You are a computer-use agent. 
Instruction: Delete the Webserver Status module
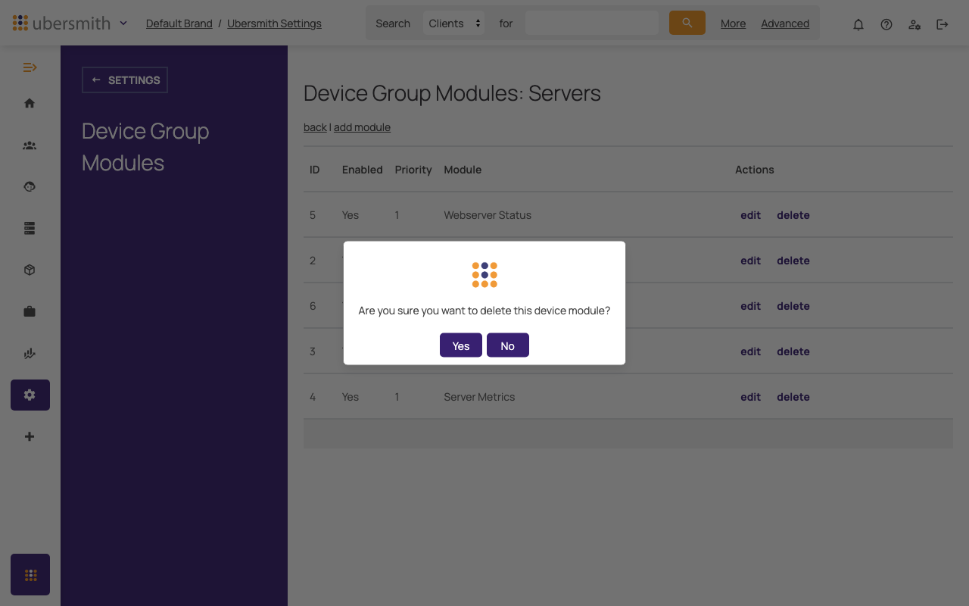click(793, 215)
